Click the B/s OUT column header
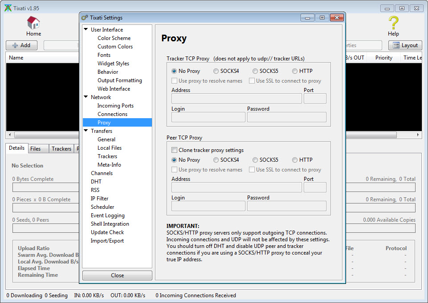428x303 pixels. (355, 58)
